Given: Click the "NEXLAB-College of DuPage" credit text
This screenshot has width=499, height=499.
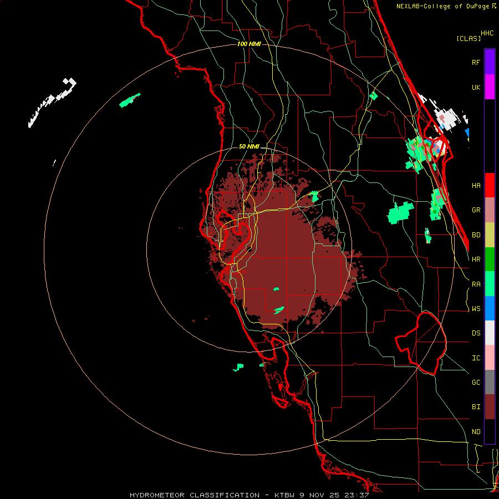Looking at the screenshot, I should 442,6.
